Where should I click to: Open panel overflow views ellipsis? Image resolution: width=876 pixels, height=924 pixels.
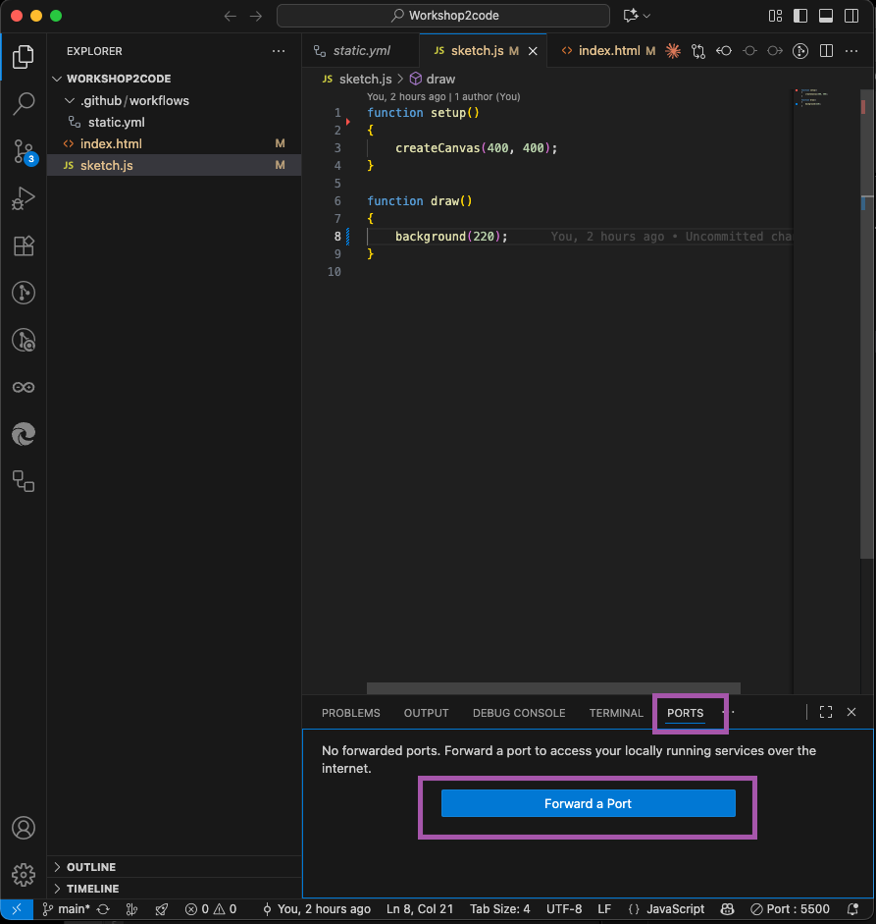point(731,713)
